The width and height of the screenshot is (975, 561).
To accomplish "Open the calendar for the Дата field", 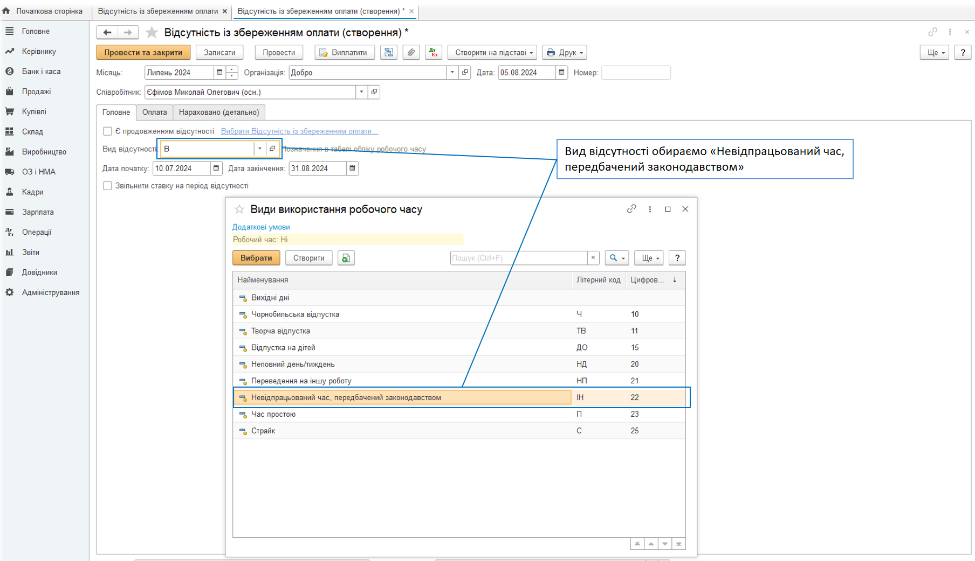I will (x=561, y=72).
